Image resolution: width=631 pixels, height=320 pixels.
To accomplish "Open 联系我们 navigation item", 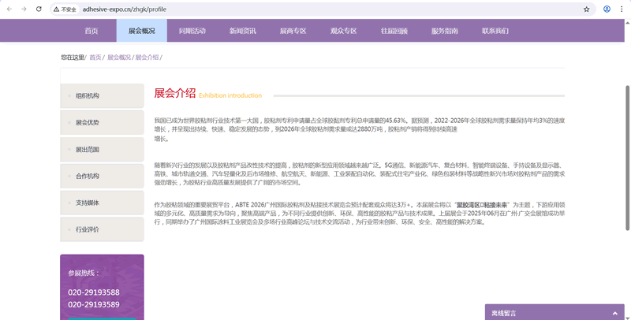I will tap(495, 31).
